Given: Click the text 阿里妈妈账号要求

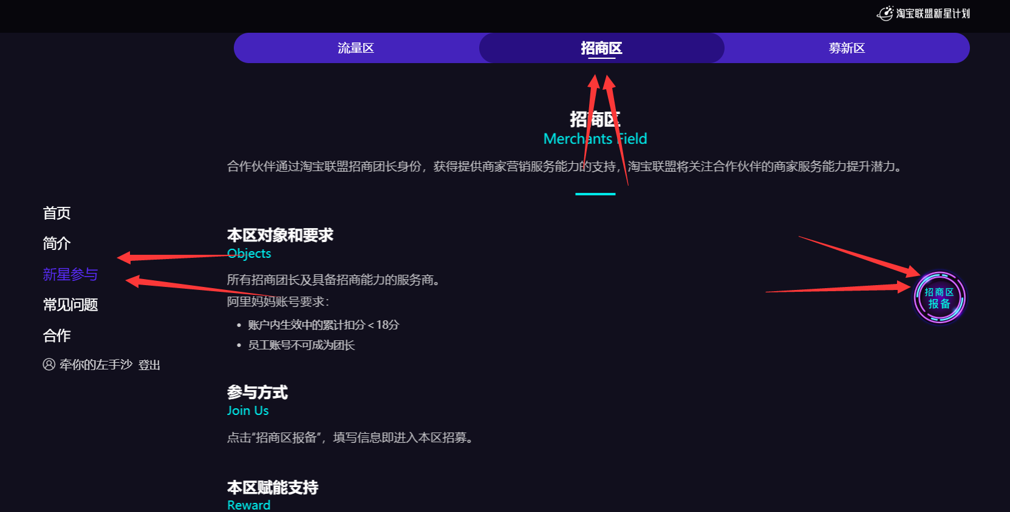Looking at the screenshot, I should [278, 302].
